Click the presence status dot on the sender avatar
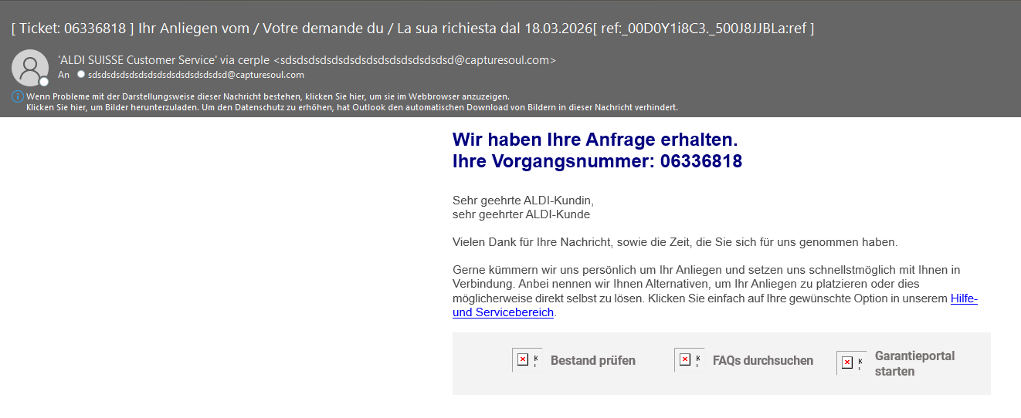The width and height of the screenshot is (1021, 418). pos(44,81)
